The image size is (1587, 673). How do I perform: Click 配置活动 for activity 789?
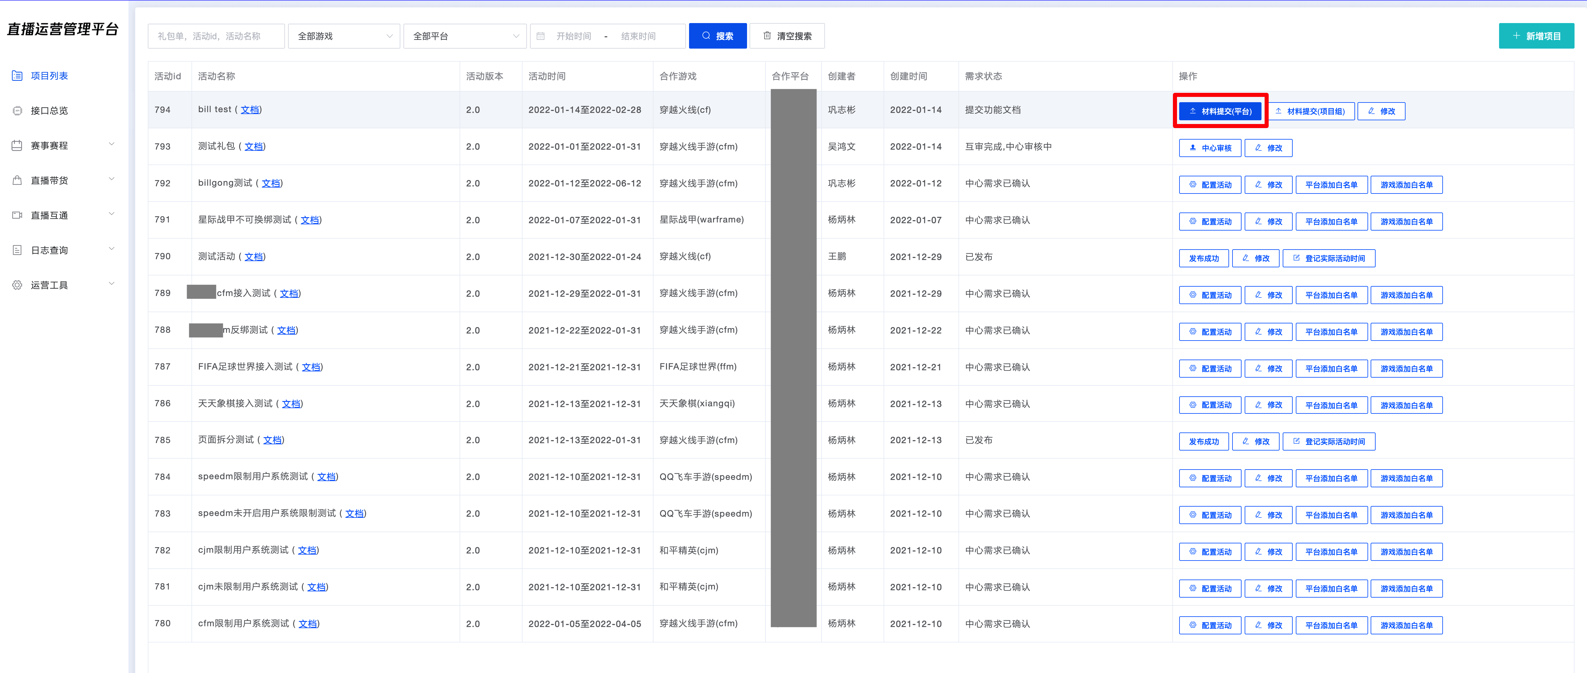pyautogui.click(x=1210, y=295)
